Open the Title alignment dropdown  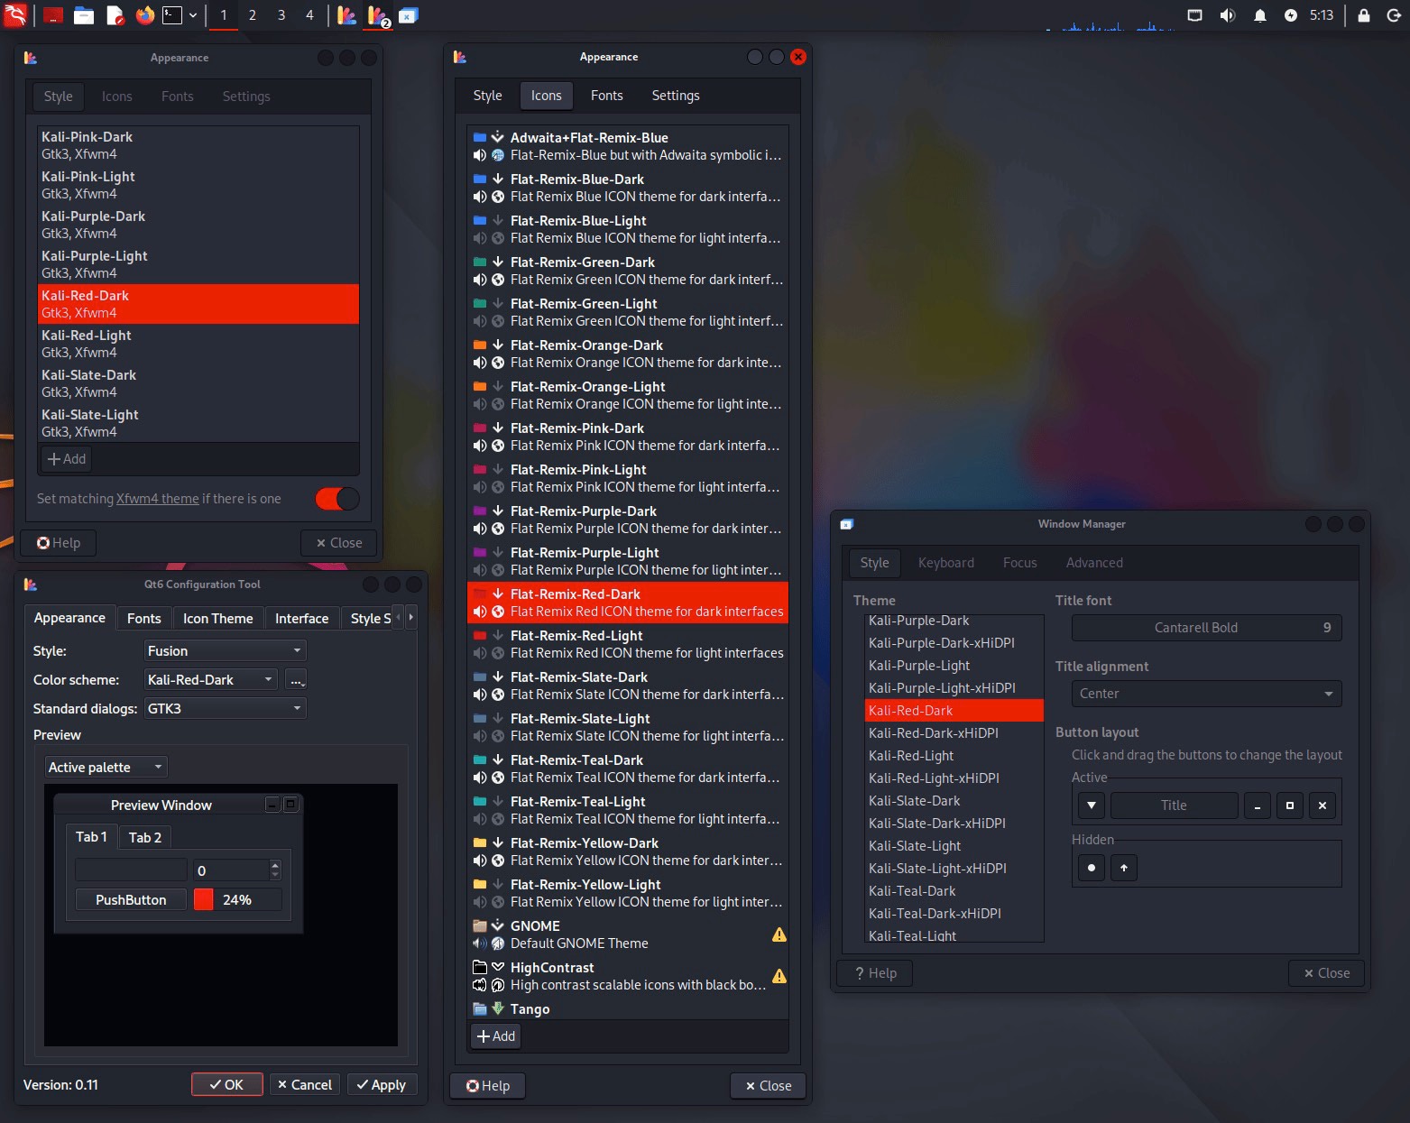coord(1205,694)
